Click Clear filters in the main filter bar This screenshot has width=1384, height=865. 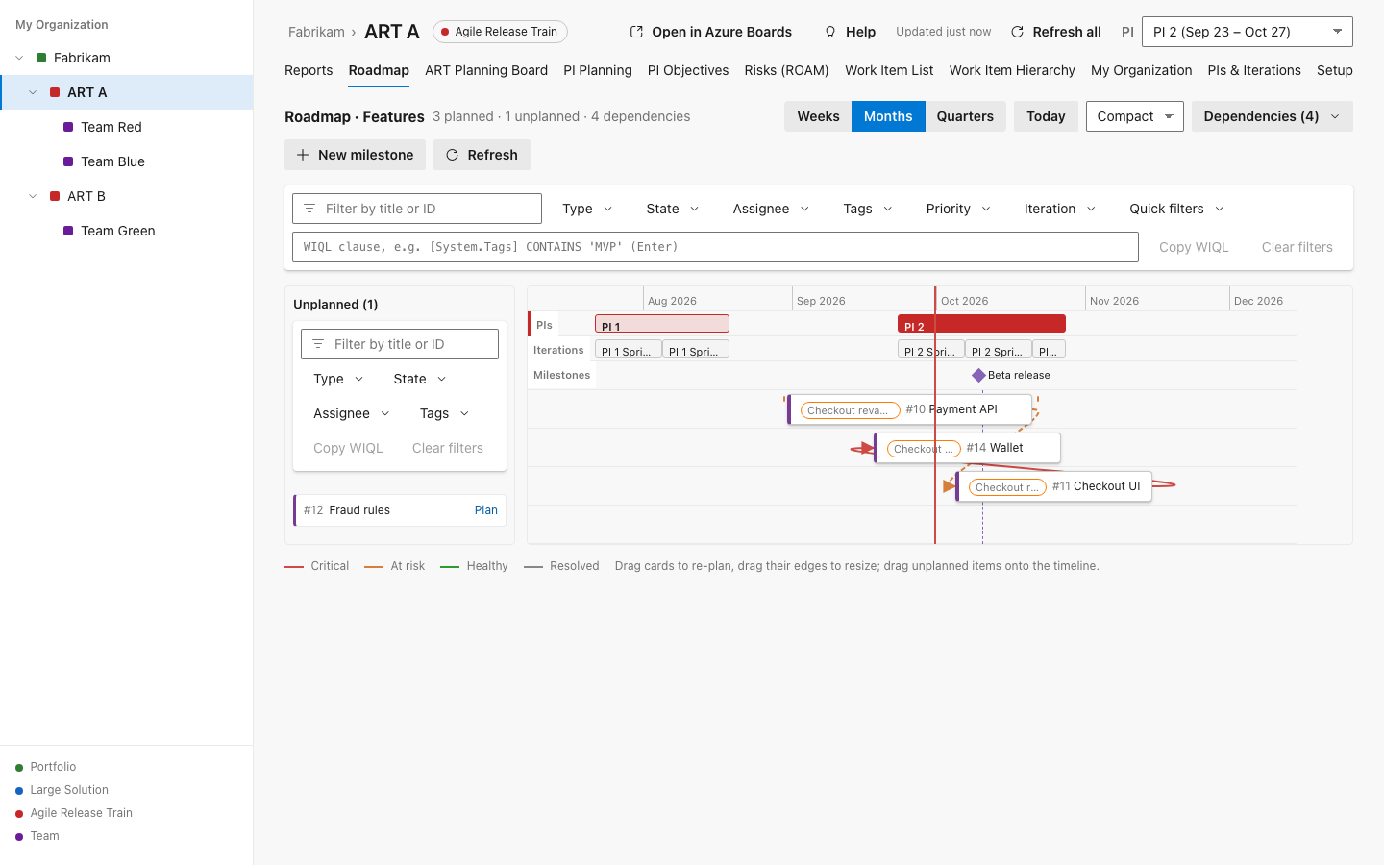pyautogui.click(x=1297, y=247)
